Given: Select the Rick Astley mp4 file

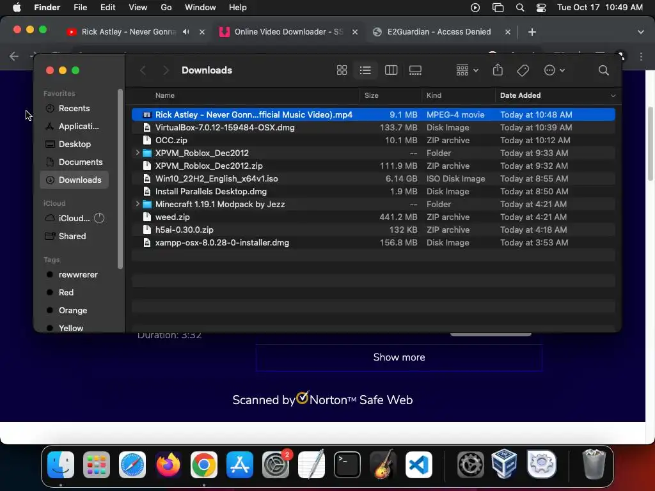Looking at the screenshot, I should pyautogui.click(x=373, y=114).
